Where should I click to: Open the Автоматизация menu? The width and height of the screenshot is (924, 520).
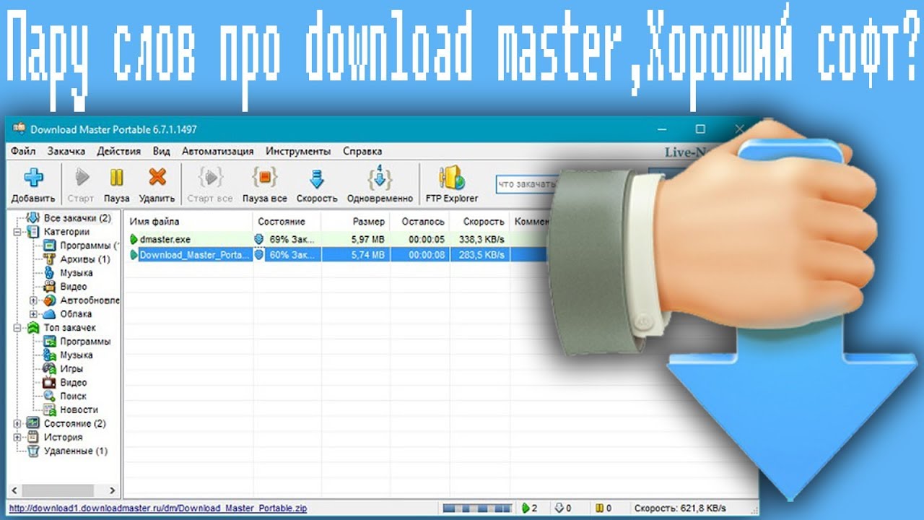click(x=218, y=152)
